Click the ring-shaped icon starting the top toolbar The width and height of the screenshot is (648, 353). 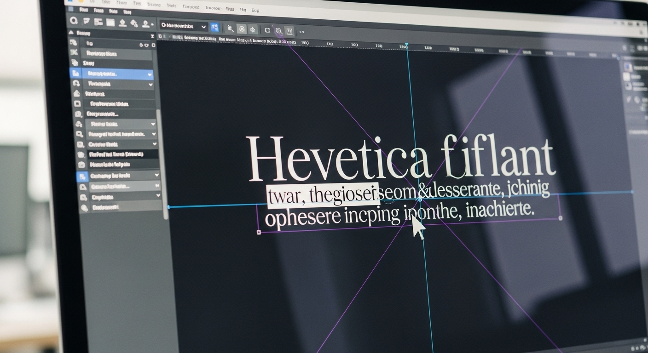(74, 20)
